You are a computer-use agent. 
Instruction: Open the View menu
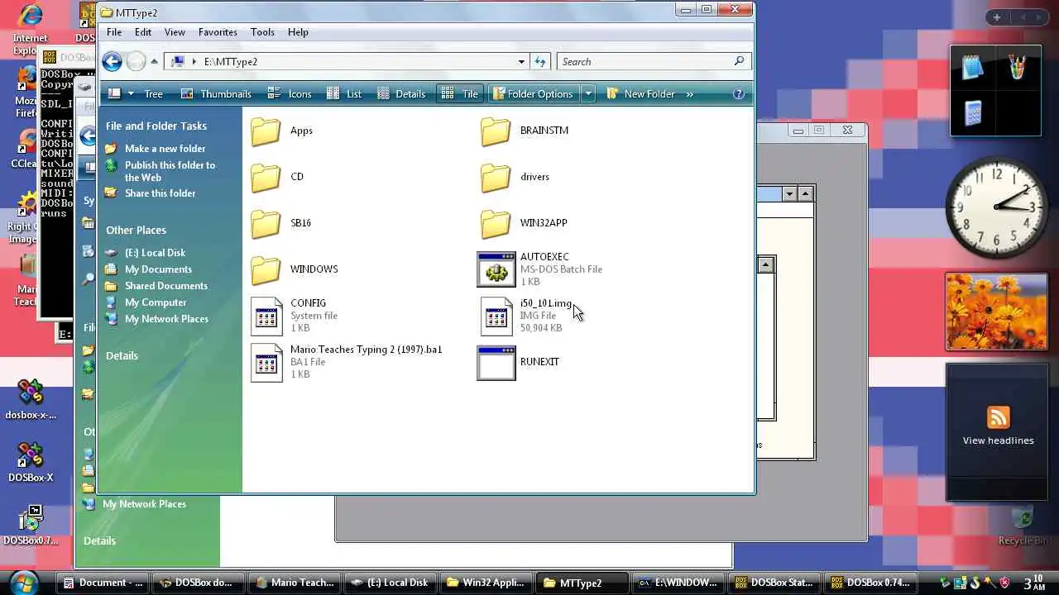[x=175, y=32]
